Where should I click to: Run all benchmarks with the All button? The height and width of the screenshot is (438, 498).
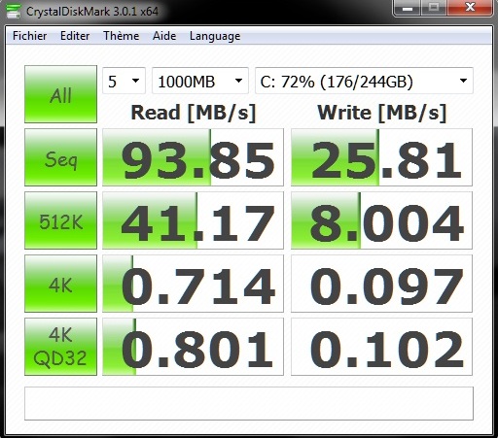click(x=60, y=94)
